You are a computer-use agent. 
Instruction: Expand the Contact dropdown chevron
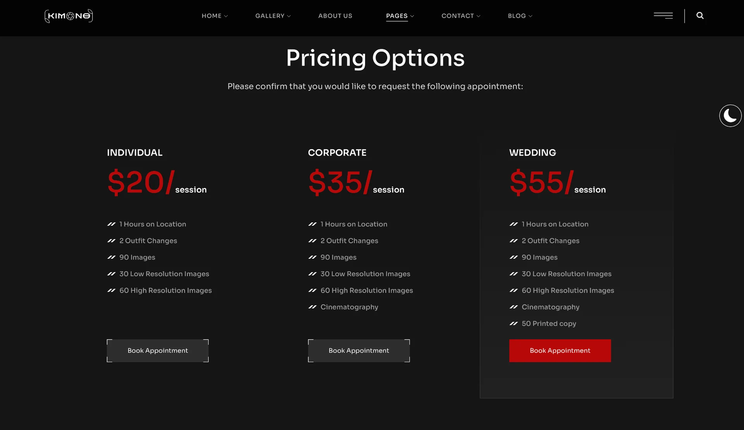479,16
